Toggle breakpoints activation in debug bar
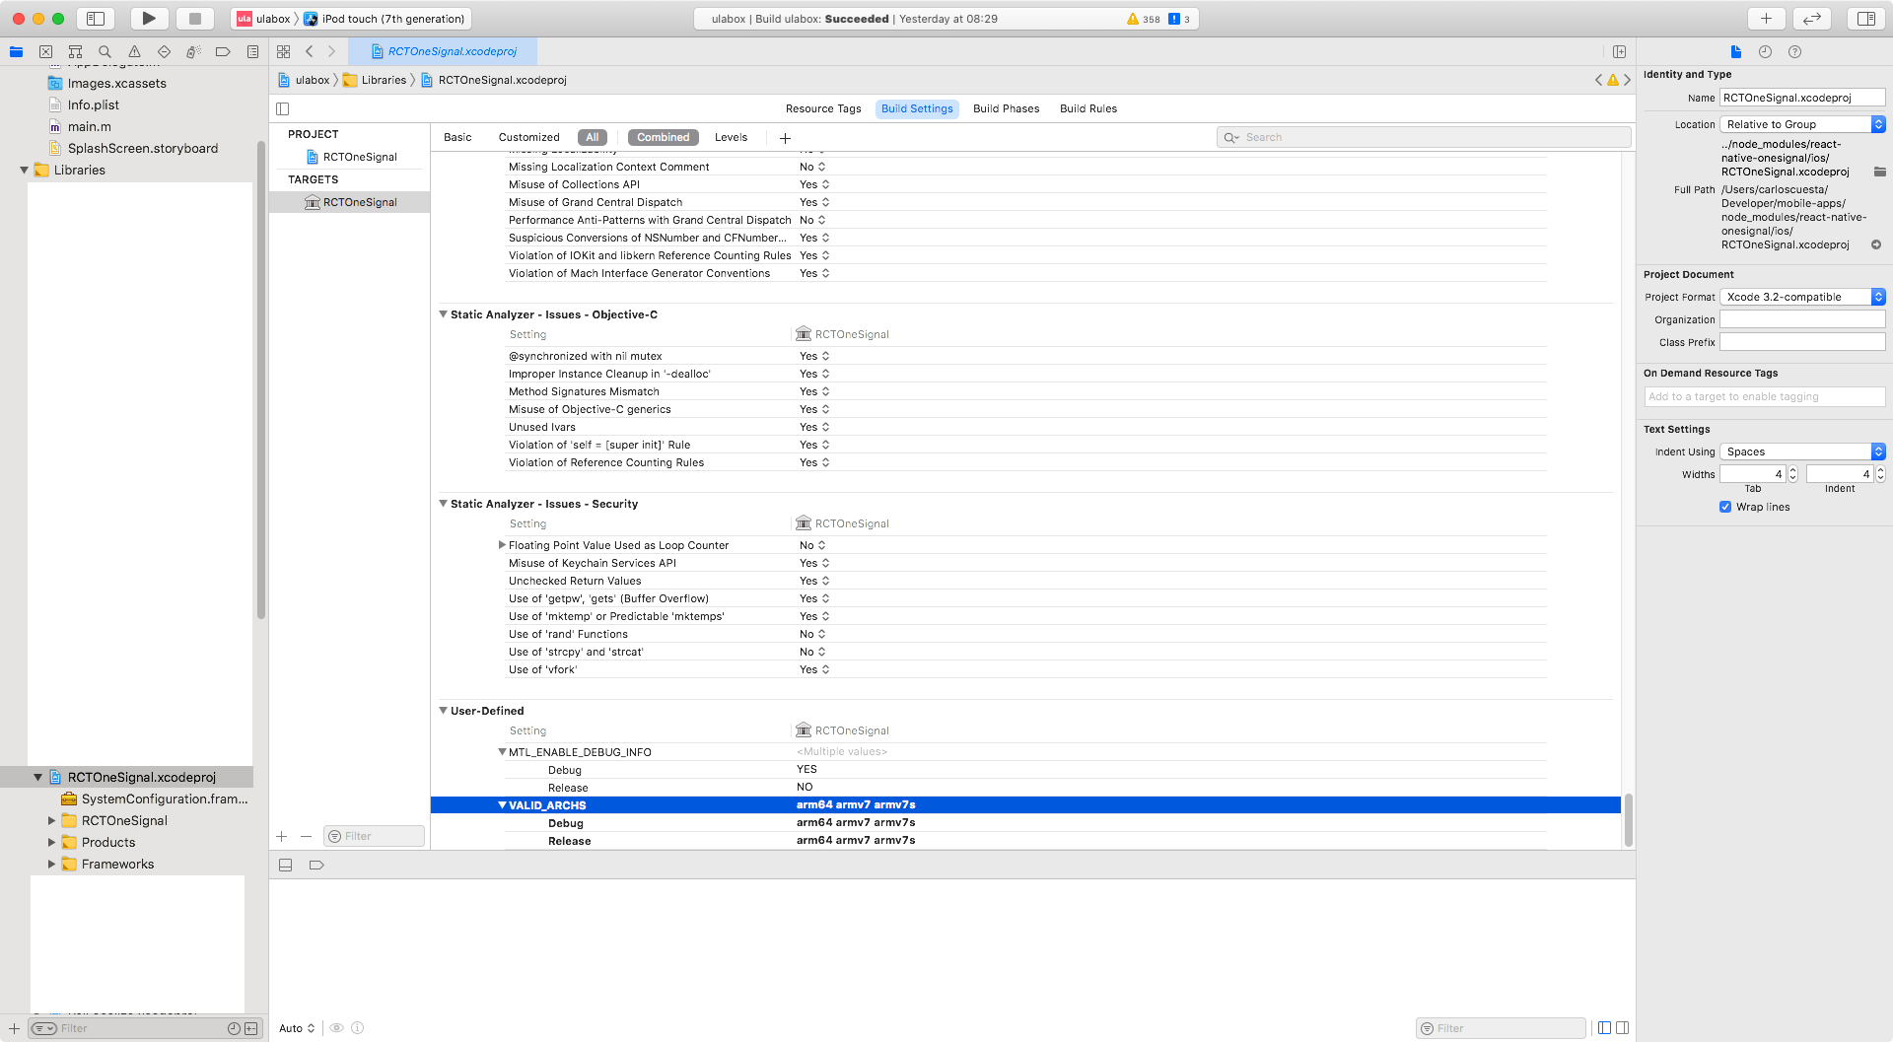This screenshot has width=1893, height=1042. 316,865
